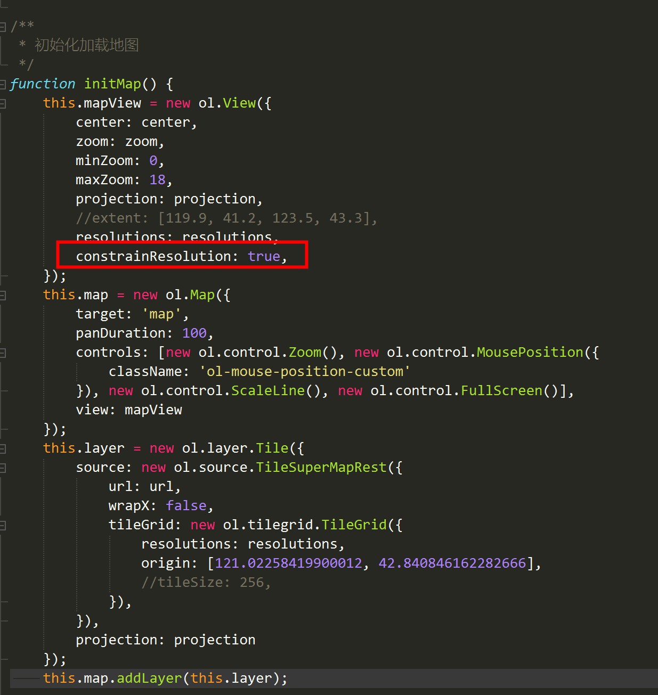658x695 pixels.
Task: Click the 'ol-mouse-position-custom' string
Action: 305,371
